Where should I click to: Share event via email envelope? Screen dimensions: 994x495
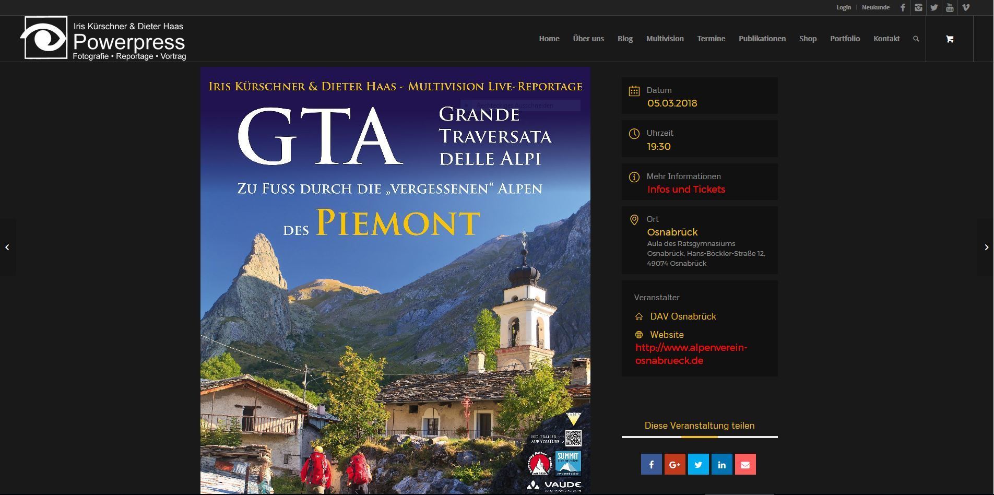tap(745, 464)
